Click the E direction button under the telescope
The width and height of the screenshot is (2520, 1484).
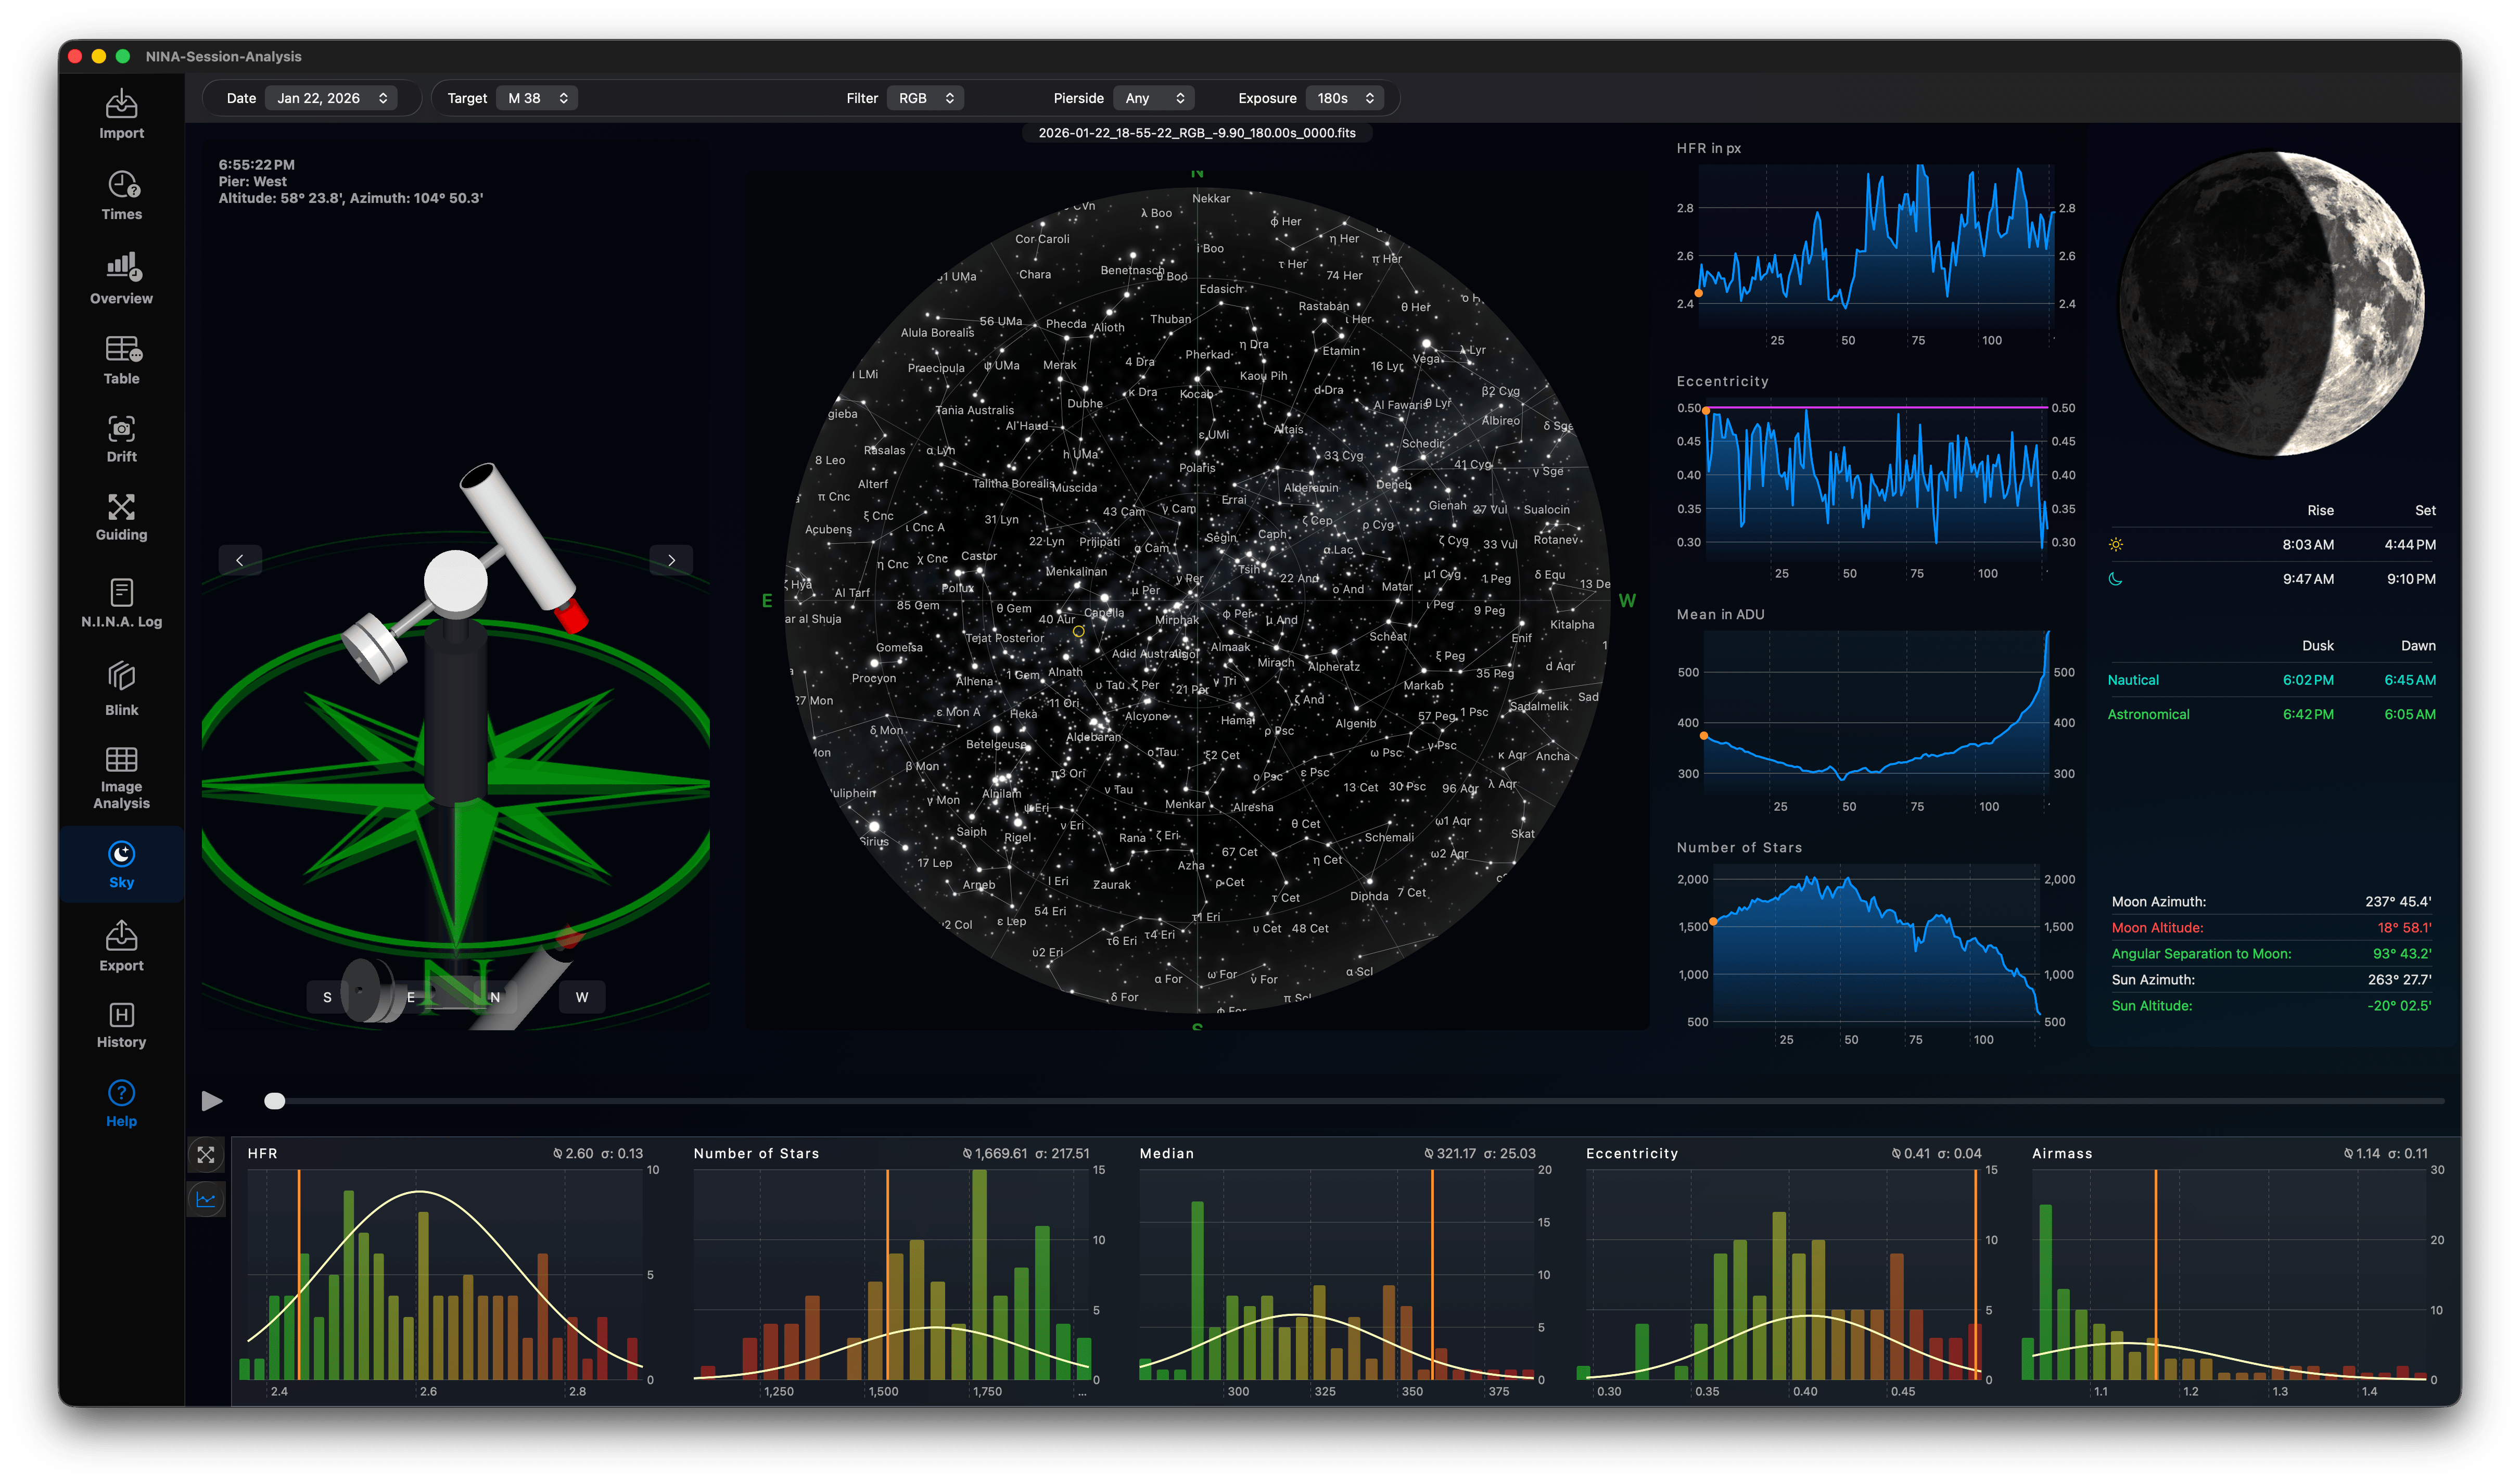[411, 997]
